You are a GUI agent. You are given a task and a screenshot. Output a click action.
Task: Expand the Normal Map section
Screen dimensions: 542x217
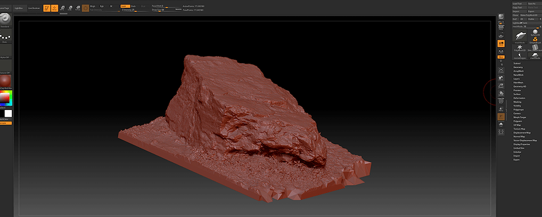pyautogui.click(x=519, y=136)
